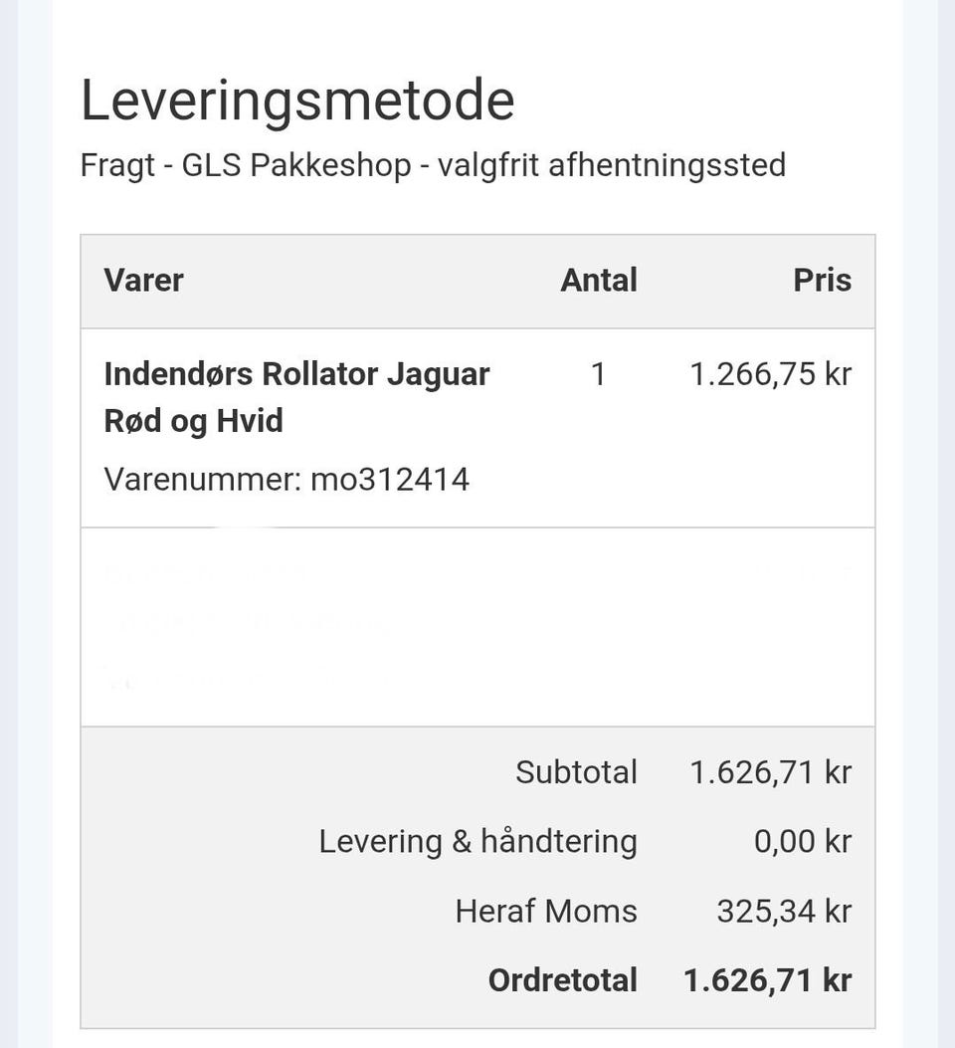955x1048 pixels.
Task: Click the quantity value 1
Action: click(598, 374)
